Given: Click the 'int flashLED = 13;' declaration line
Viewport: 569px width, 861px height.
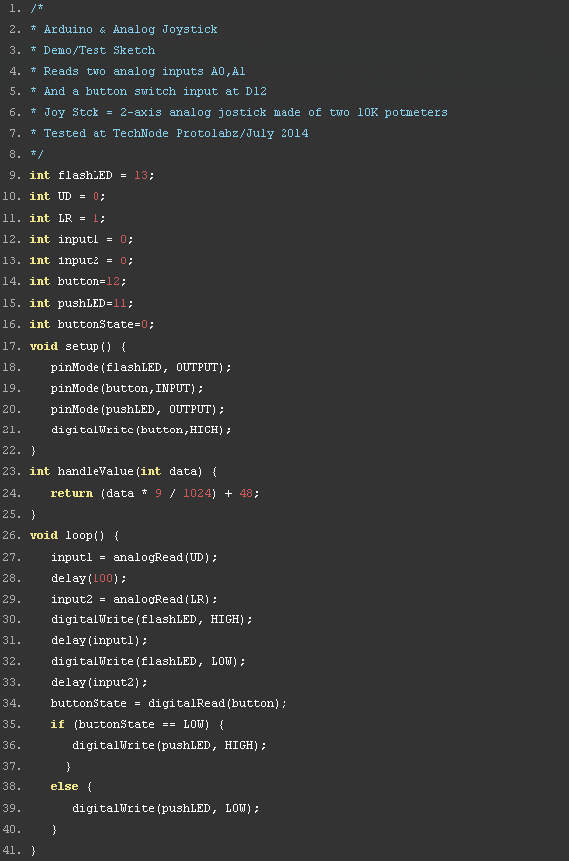Looking at the screenshot, I should (93, 175).
